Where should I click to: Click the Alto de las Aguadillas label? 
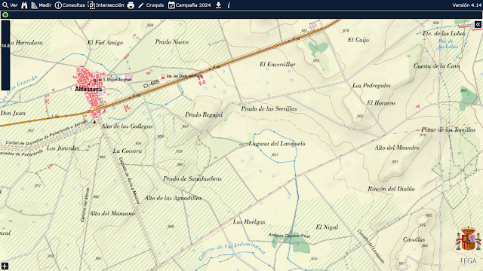click(173, 198)
